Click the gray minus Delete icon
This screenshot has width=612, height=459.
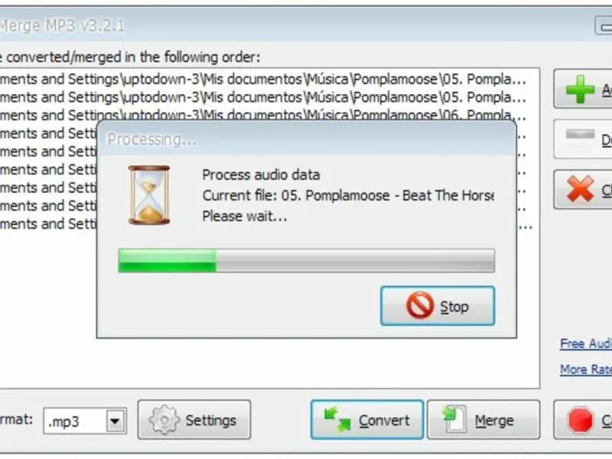click(x=580, y=134)
